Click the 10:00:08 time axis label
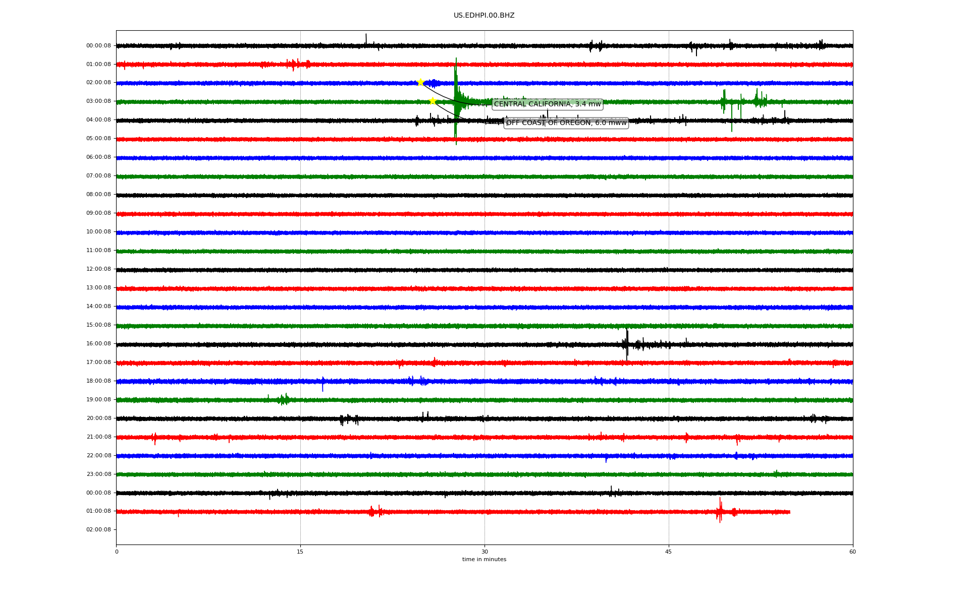Viewport: 969px width, 605px height. pyautogui.click(x=98, y=232)
